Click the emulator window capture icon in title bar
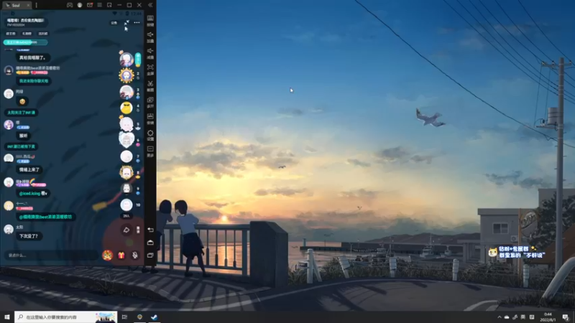Viewport: 575px width, 323px height. coord(109,5)
